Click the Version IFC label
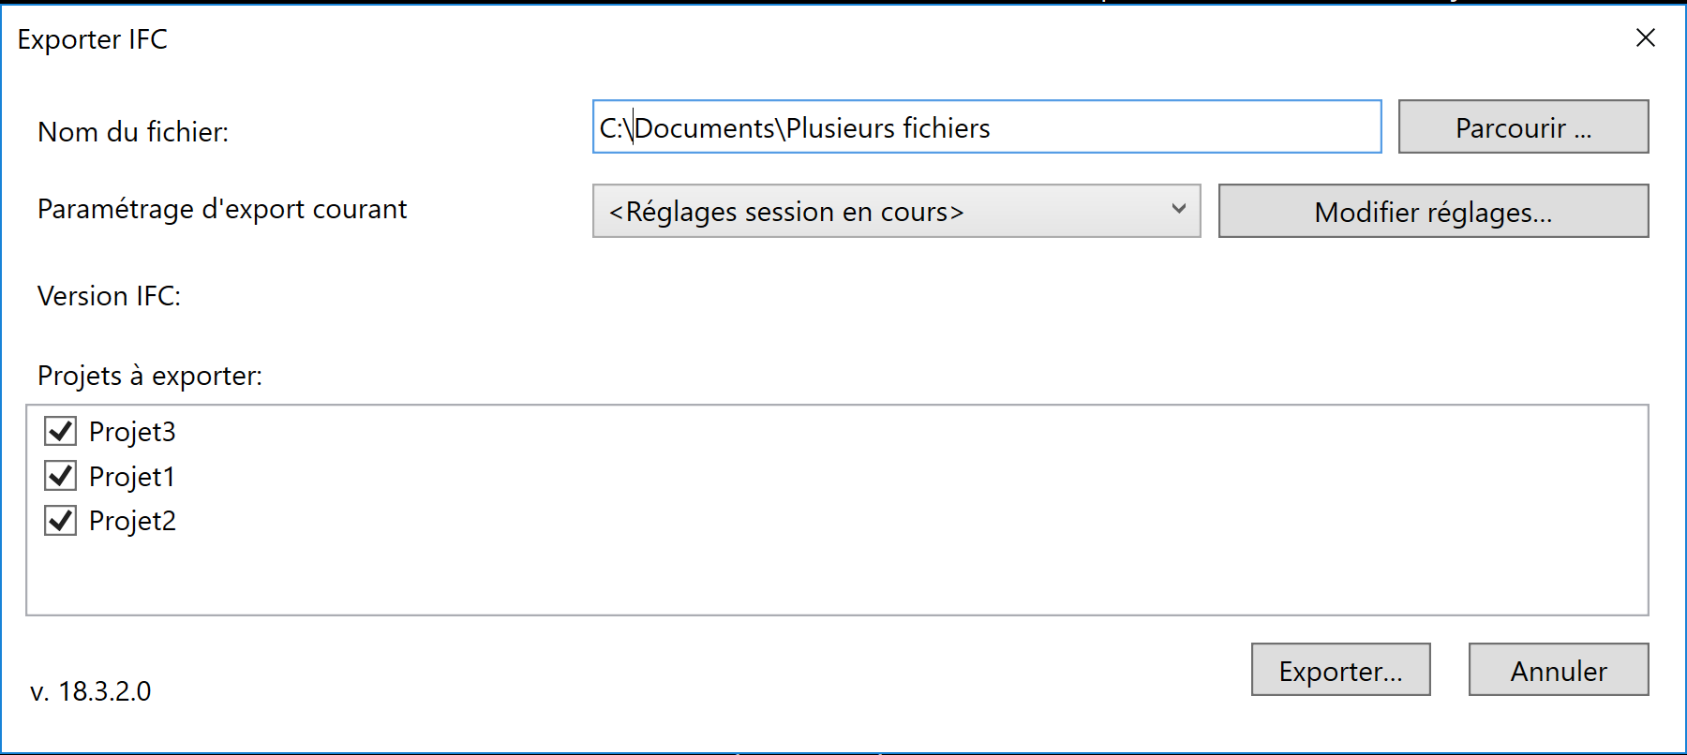Image resolution: width=1687 pixels, height=755 pixels. pos(109,296)
